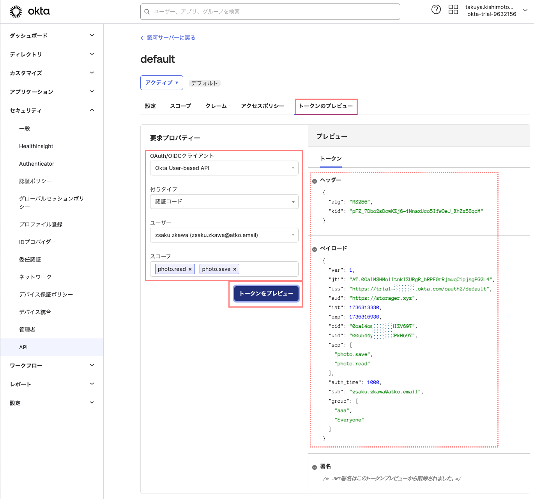534x499 pixels.
Task: Open the apps grid icon
Action: pos(453,9)
